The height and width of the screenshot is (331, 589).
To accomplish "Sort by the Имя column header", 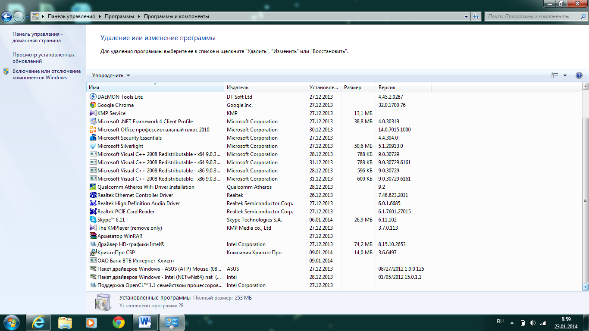I will coord(155,87).
